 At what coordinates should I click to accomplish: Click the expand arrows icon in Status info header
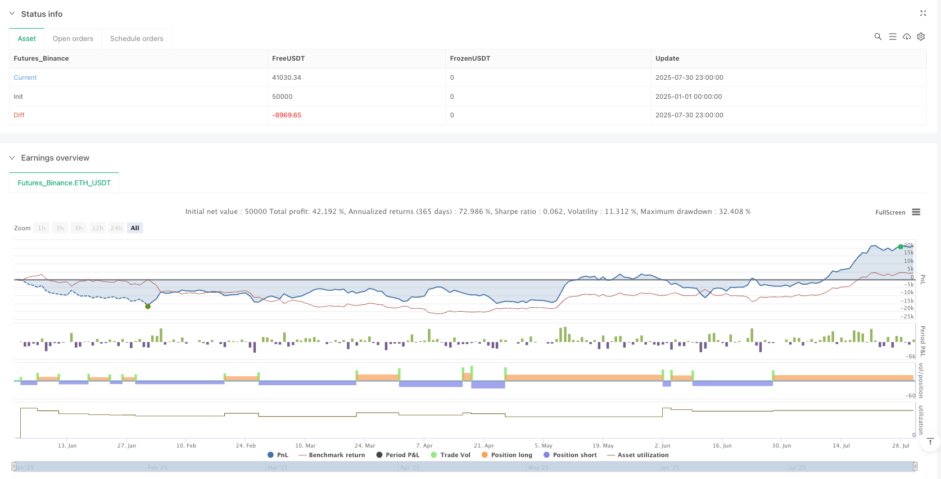click(x=922, y=13)
